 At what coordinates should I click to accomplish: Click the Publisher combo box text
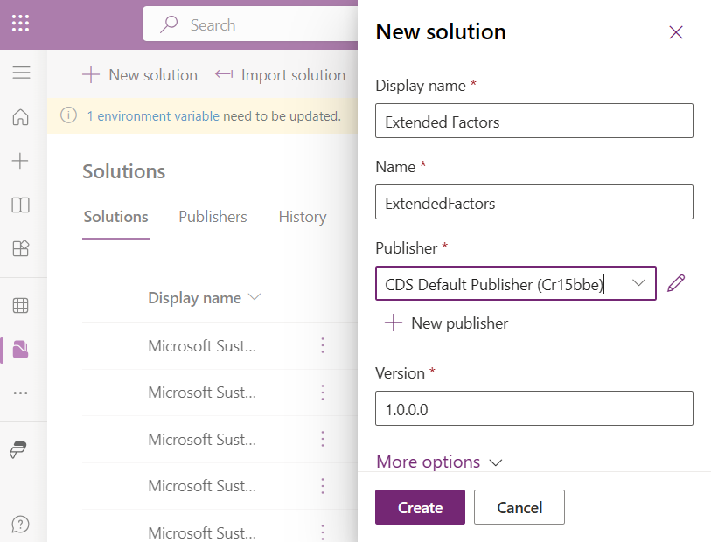[494, 284]
